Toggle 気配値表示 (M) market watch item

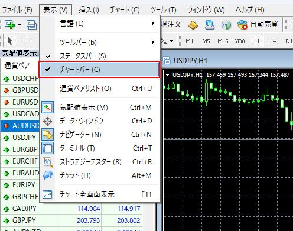pyautogui.click(x=99, y=108)
